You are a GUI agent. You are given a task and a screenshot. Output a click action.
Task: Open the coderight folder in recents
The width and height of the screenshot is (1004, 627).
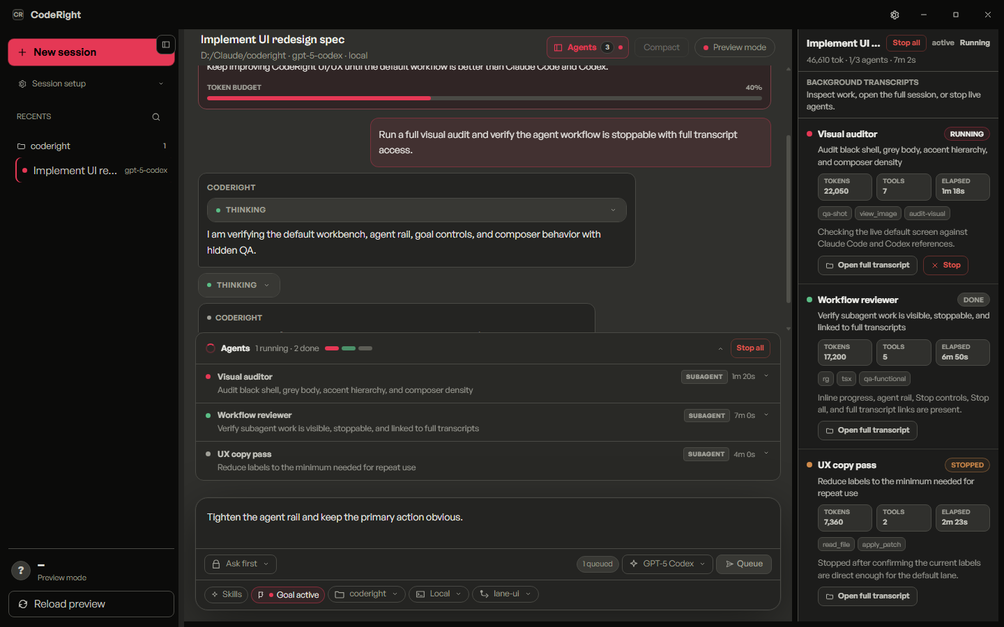91,146
